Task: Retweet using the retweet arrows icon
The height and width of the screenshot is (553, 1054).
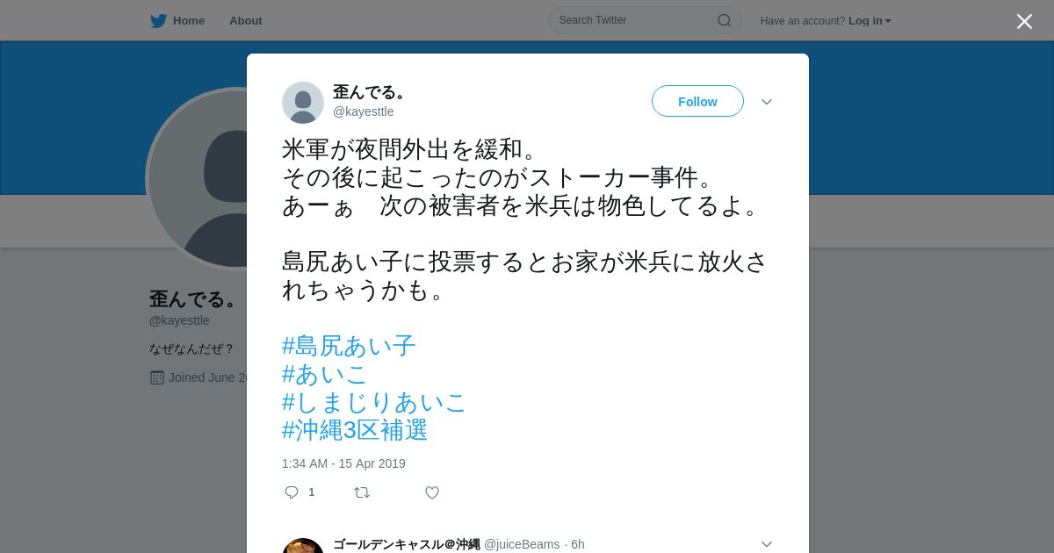Action: (x=362, y=492)
